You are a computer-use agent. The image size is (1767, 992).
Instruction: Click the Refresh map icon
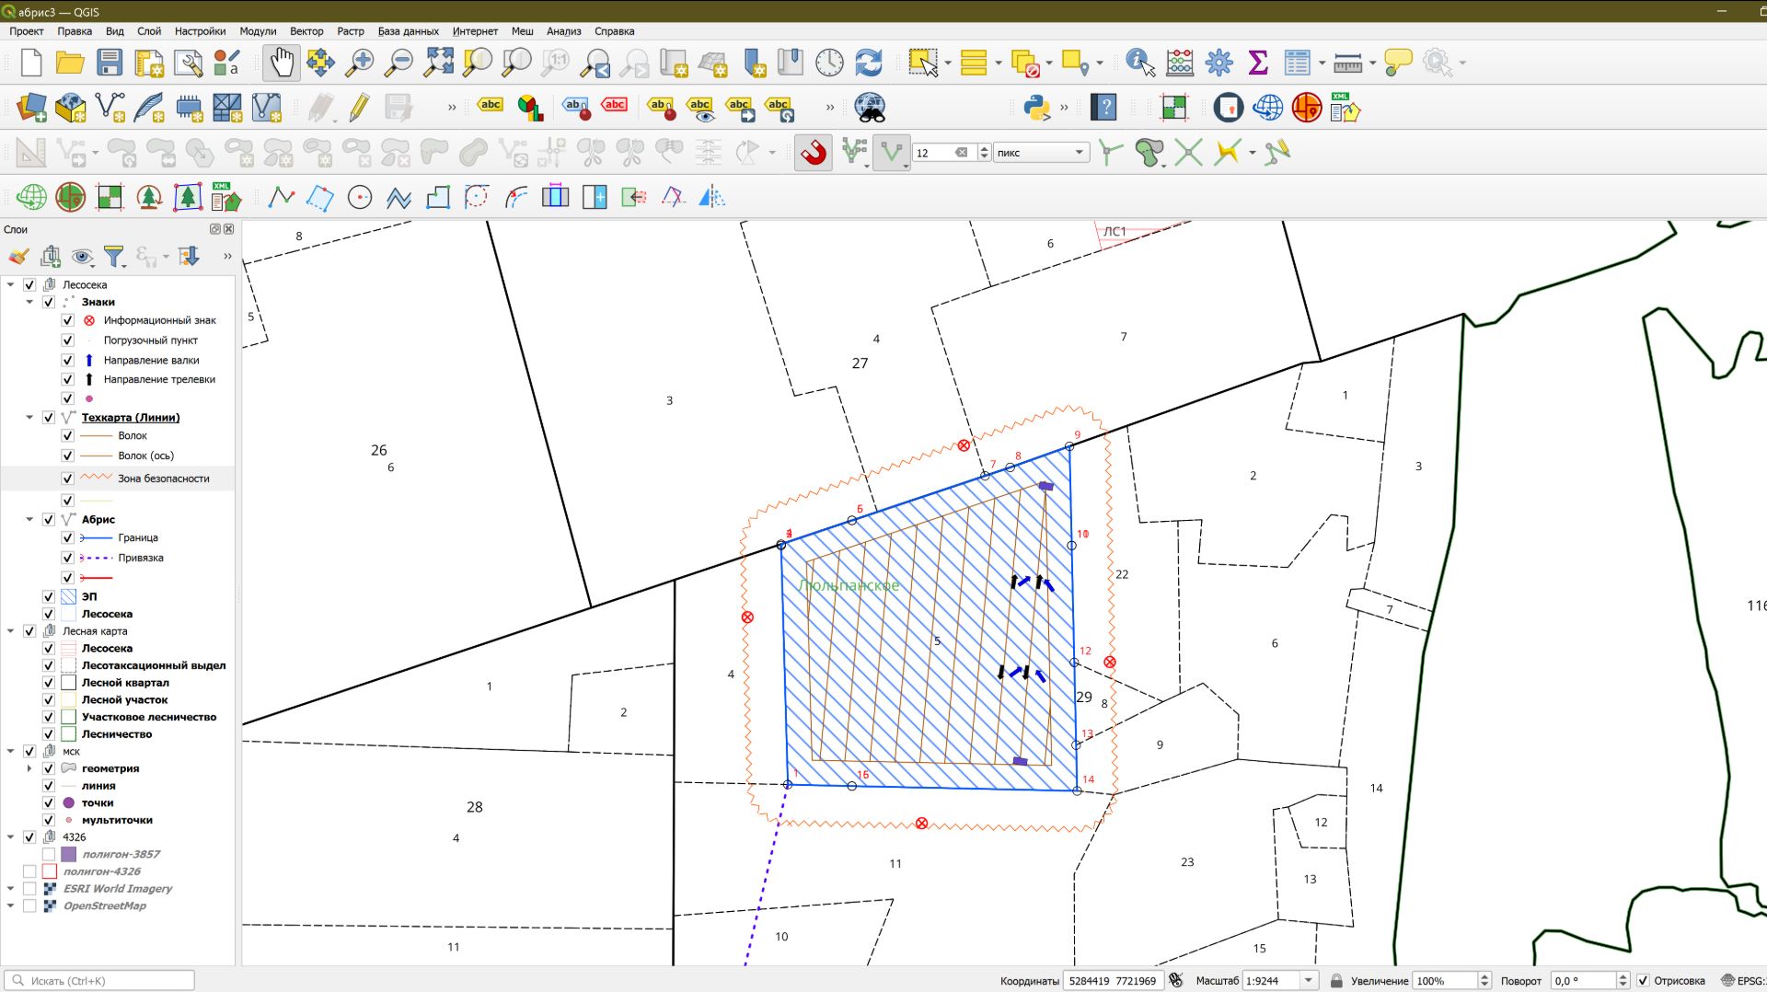(869, 63)
